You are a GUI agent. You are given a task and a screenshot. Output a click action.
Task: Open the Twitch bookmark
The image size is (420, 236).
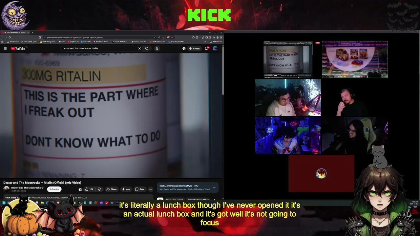click(62, 42)
